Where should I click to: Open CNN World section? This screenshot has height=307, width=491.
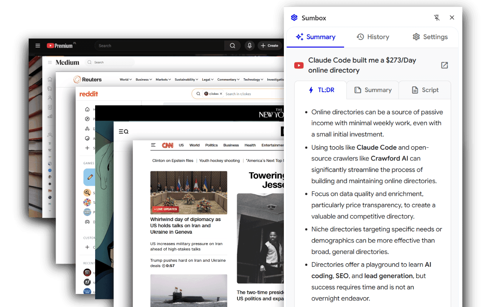(x=194, y=145)
